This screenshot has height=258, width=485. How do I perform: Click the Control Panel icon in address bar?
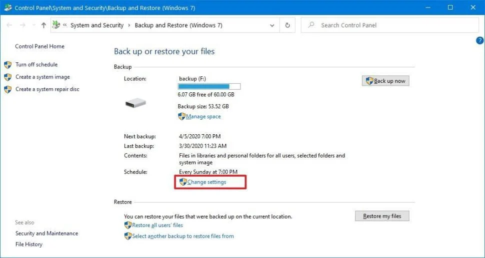pyautogui.click(x=56, y=25)
